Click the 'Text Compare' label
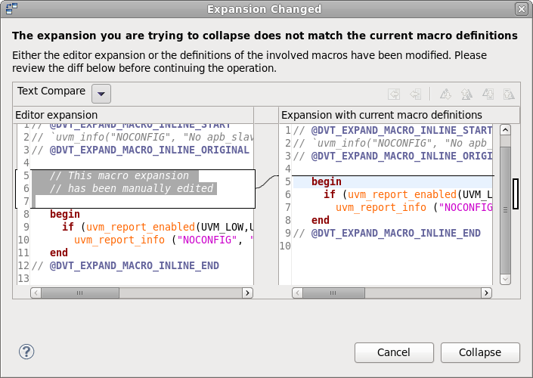 [x=51, y=91]
